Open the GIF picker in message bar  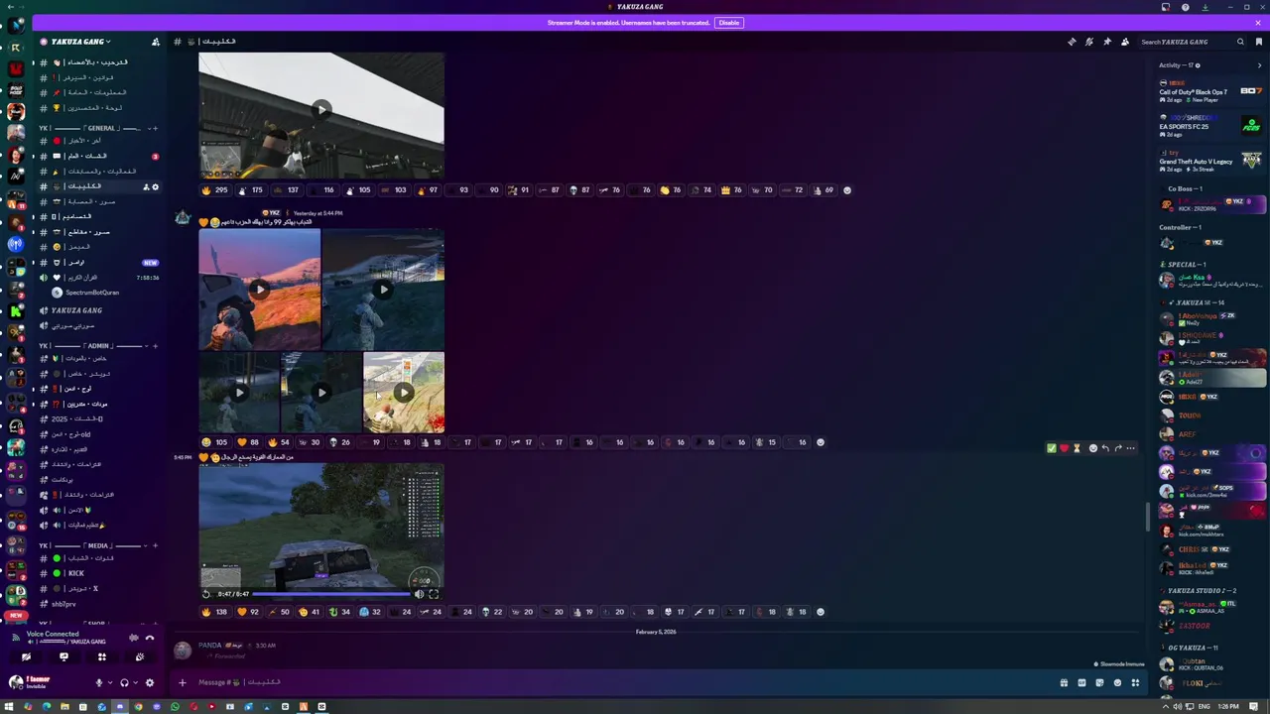(x=1081, y=682)
